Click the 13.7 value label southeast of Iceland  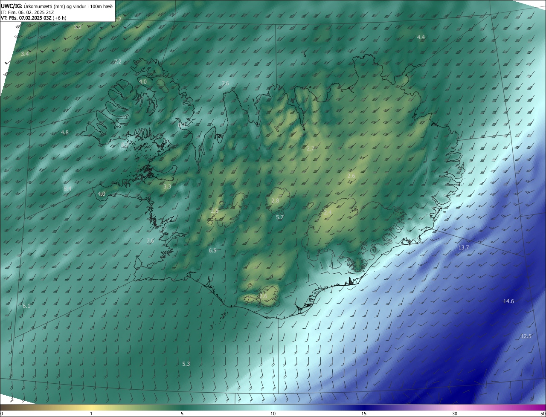coord(463,248)
